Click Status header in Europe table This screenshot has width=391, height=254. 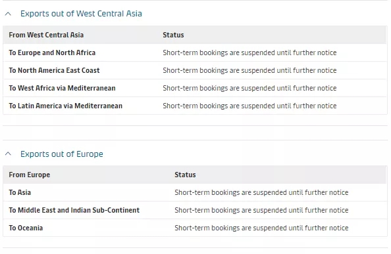coord(185,175)
